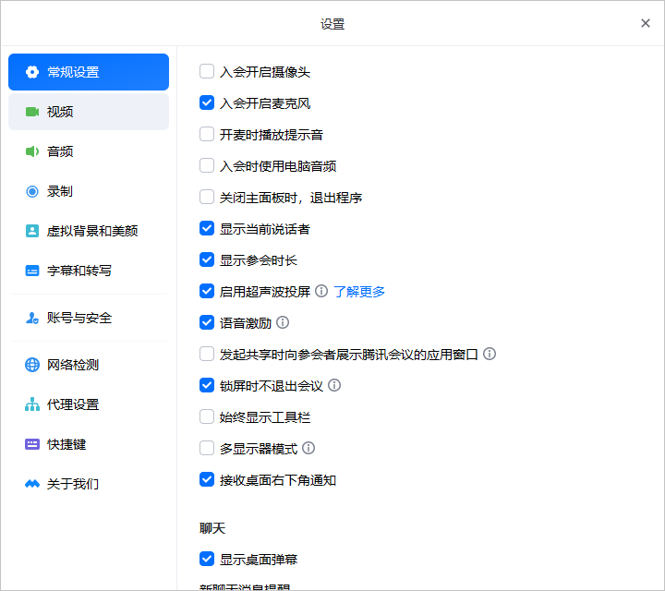Open the 了解更多 link
665x591 pixels.
[359, 291]
